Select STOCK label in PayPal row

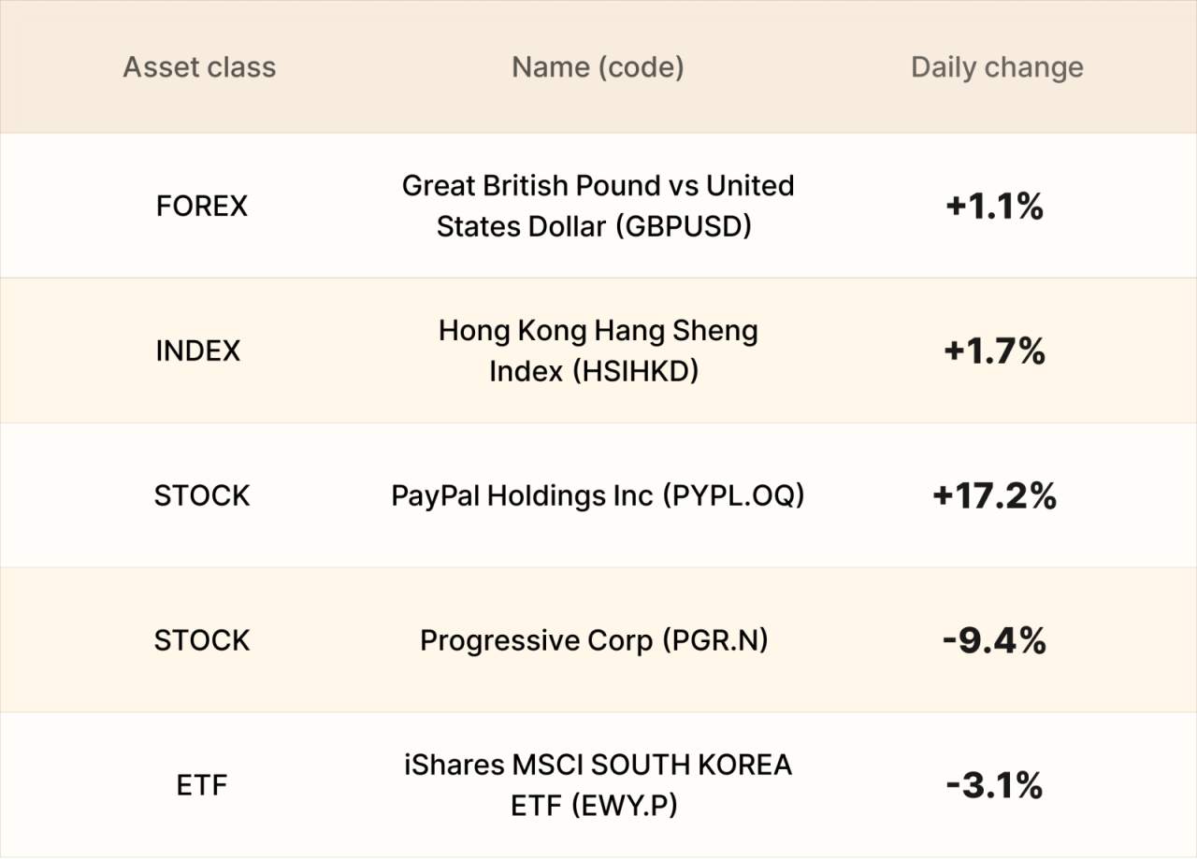202,495
